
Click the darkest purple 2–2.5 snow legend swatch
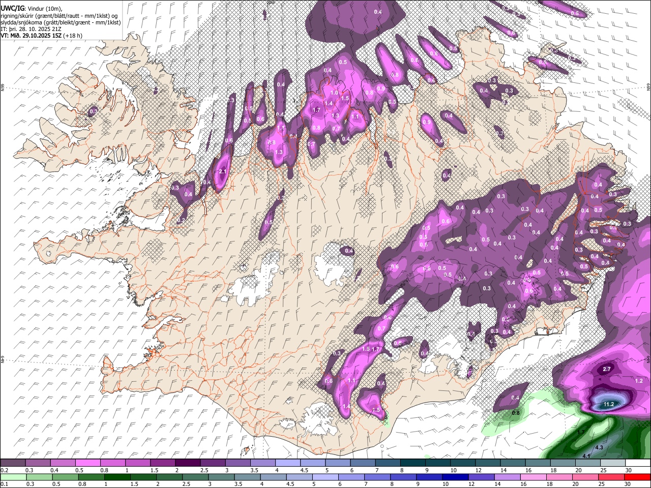(x=188, y=463)
